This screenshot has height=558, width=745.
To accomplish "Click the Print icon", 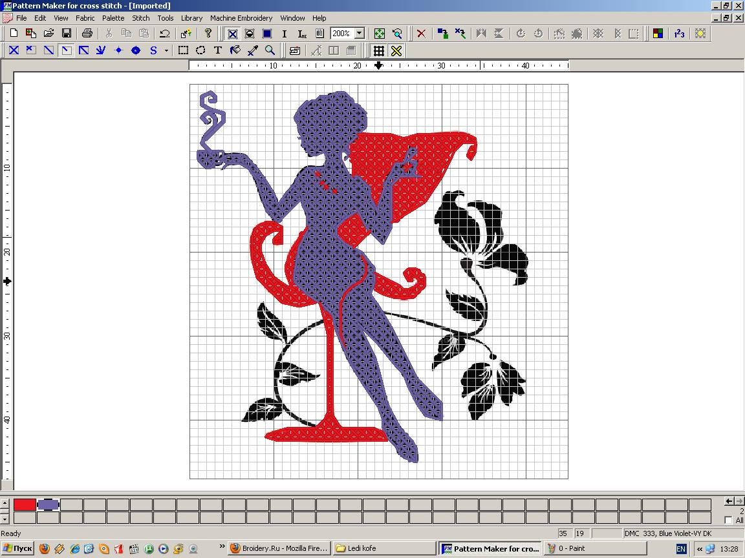I will [87, 34].
